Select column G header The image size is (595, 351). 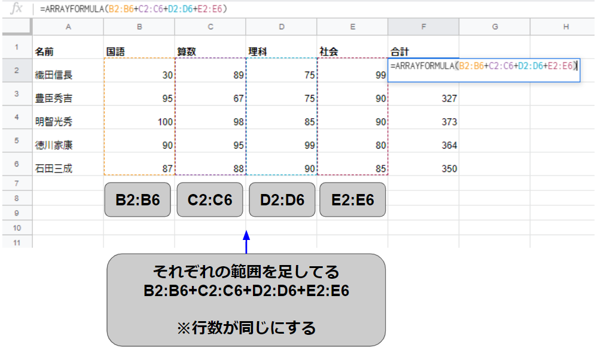[495, 27]
